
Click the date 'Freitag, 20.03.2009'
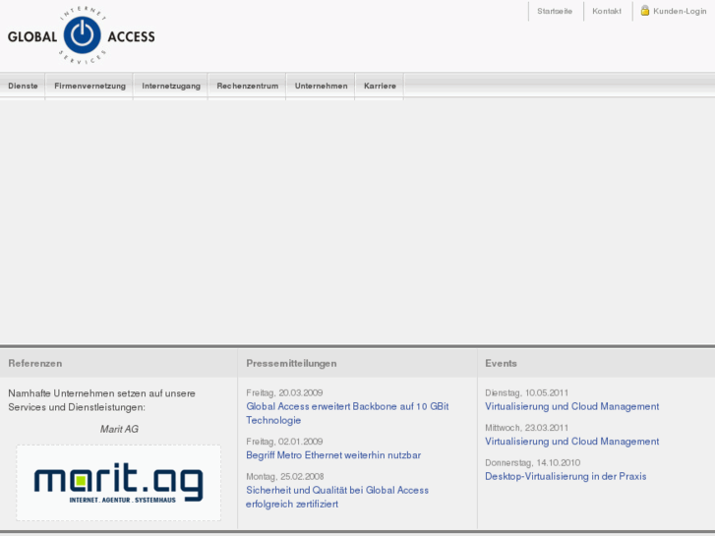coord(284,392)
